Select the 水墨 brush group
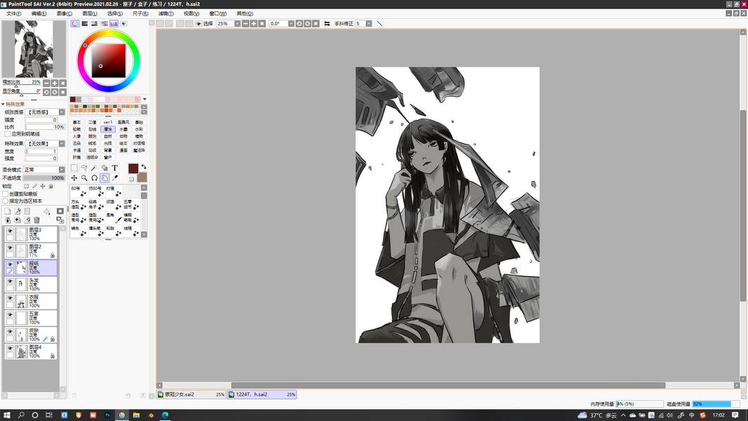This screenshot has width=748, height=421. pos(123,129)
